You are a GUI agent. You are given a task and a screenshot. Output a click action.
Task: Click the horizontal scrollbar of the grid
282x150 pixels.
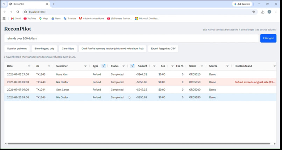click(x=139, y=144)
